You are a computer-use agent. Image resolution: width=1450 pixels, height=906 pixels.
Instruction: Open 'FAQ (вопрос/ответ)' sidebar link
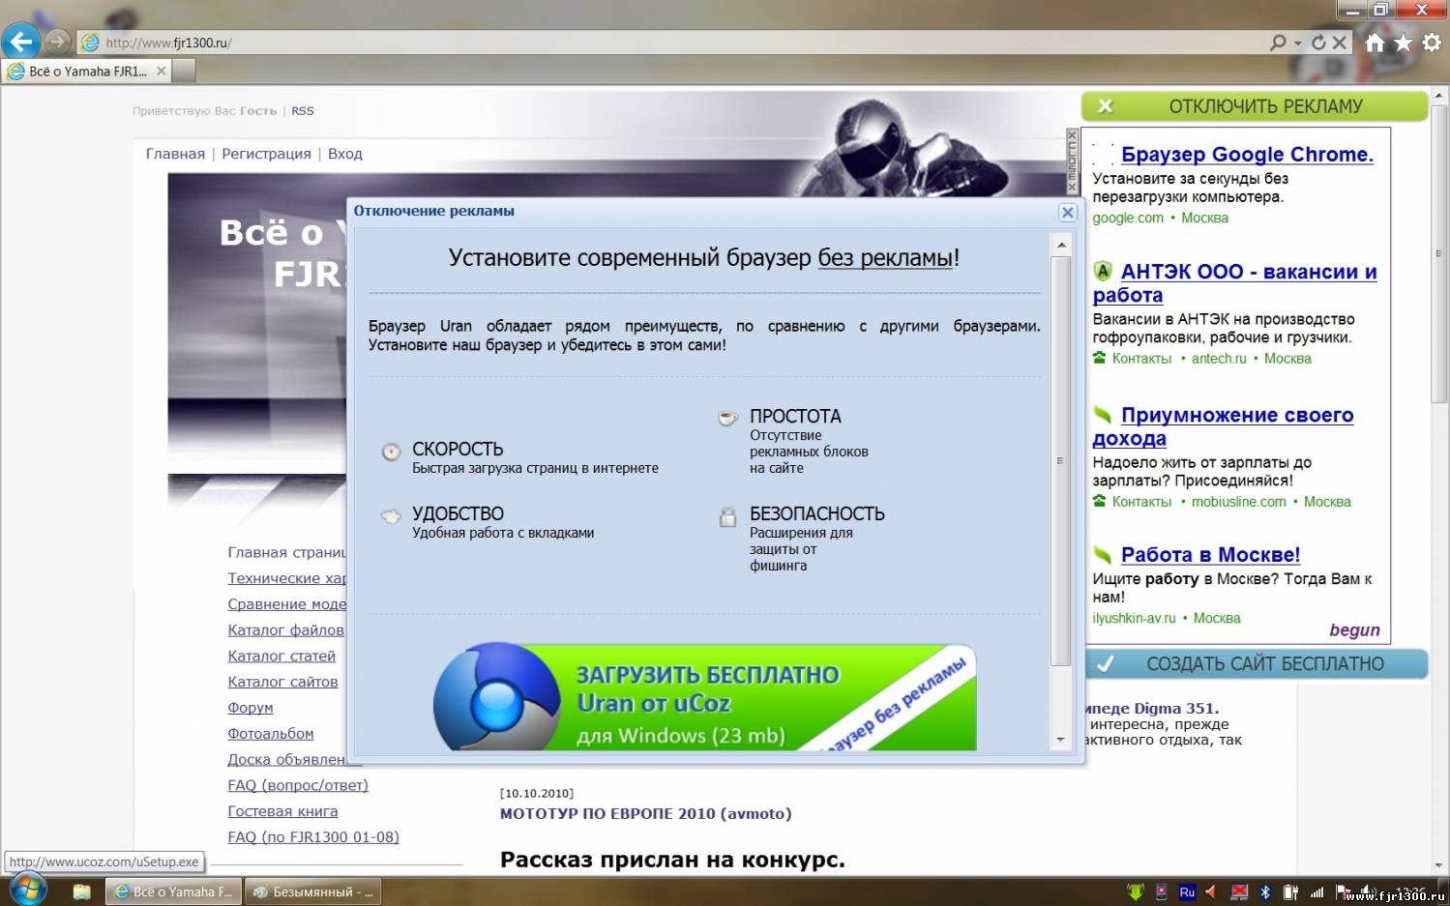point(298,786)
